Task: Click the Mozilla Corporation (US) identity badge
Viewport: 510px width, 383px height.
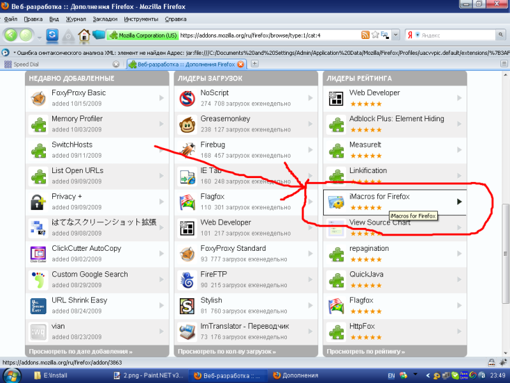Action: (142, 35)
